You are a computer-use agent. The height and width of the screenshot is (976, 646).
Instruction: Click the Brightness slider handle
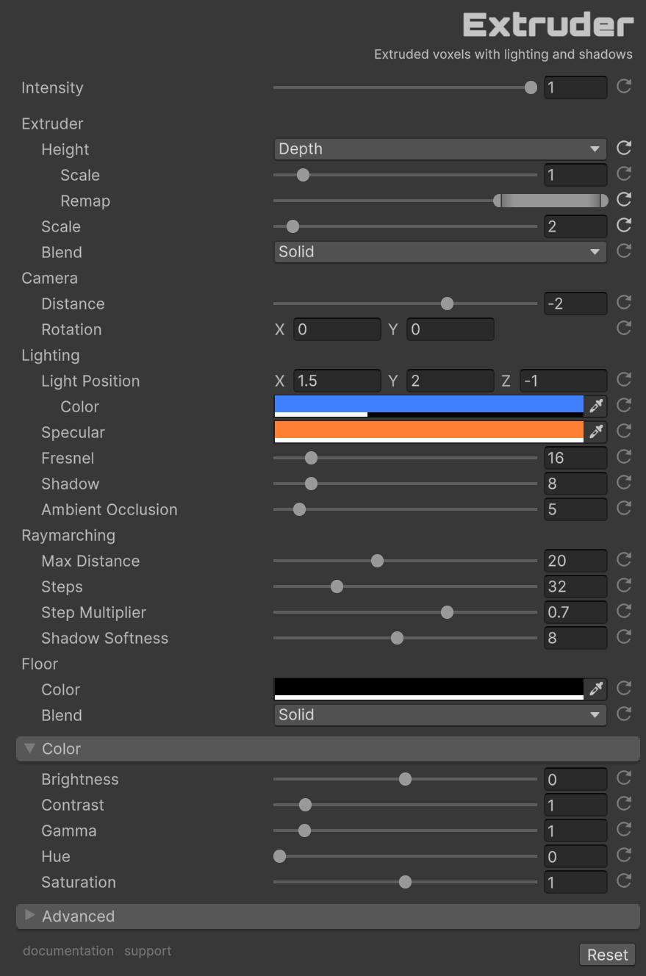[x=405, y=779]
